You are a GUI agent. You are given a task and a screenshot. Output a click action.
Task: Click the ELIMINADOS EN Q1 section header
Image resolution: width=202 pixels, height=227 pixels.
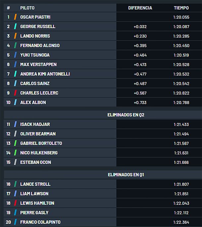[126, 174]
